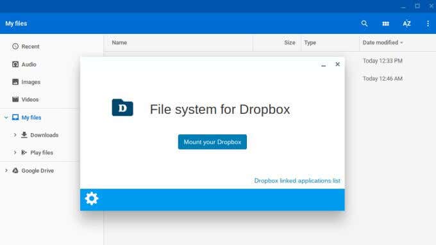Expand the Play files folder

coord(15,152)
